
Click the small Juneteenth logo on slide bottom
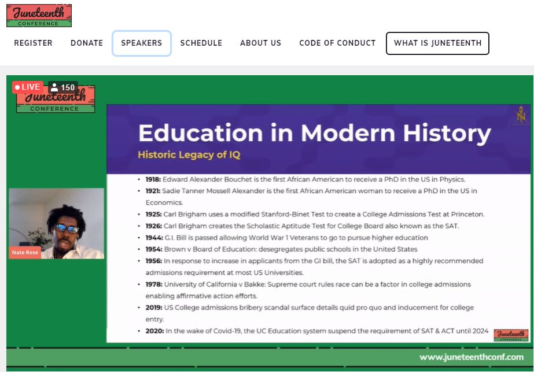point(511,335)
